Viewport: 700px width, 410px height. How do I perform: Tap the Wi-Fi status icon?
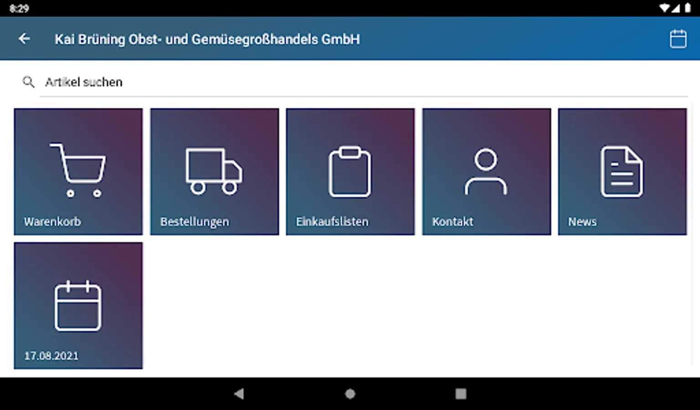pyautogui.click(x=664, y=8)
